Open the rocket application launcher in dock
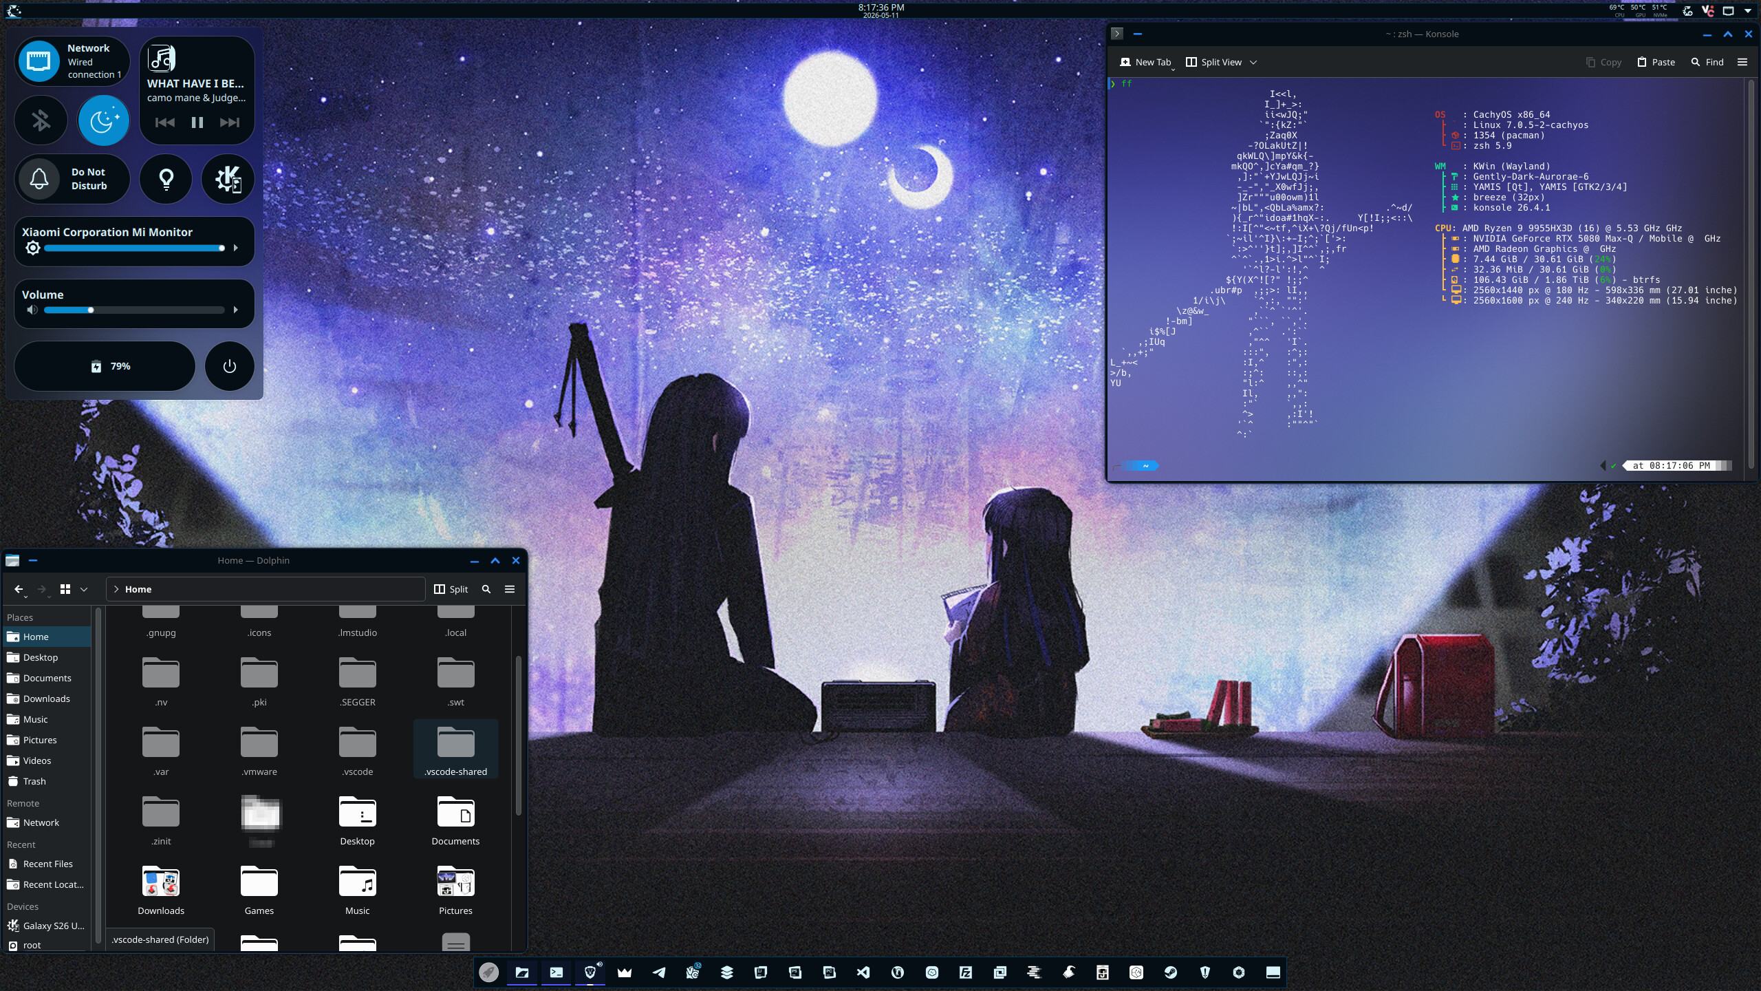This screenshot has height=991, width=1761. point(488,972)
